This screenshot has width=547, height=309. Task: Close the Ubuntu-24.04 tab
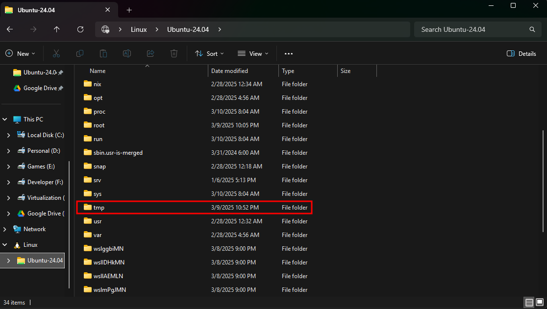[x=107, y=10]
